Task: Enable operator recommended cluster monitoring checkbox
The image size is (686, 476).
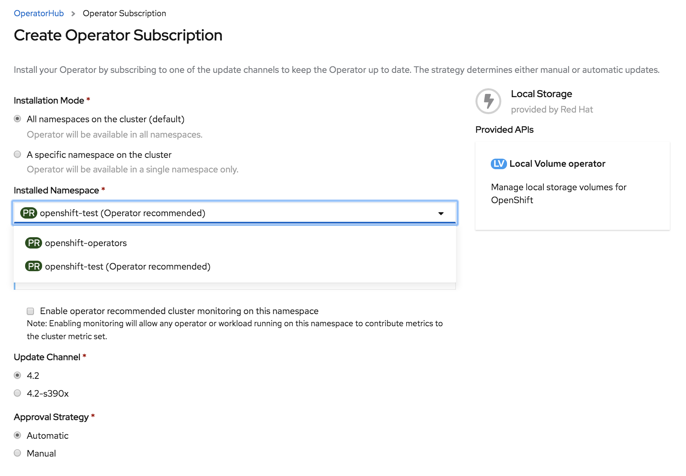Action: (30, 311)
